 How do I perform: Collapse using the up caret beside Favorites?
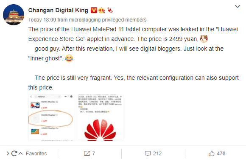[20, 154]
